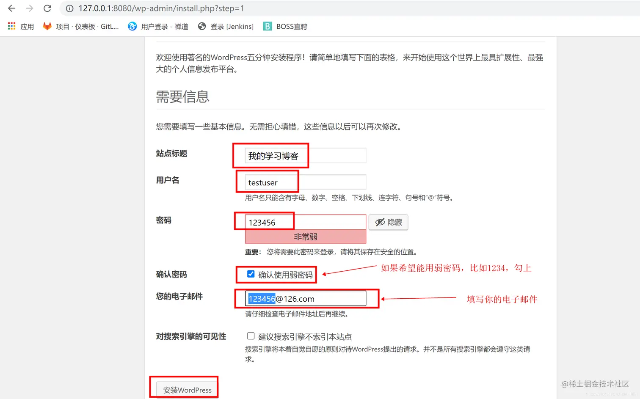Open the 登录 [Jenkins] bookmark
Viewport: 640px width, 399px height.
click(226, 26)
